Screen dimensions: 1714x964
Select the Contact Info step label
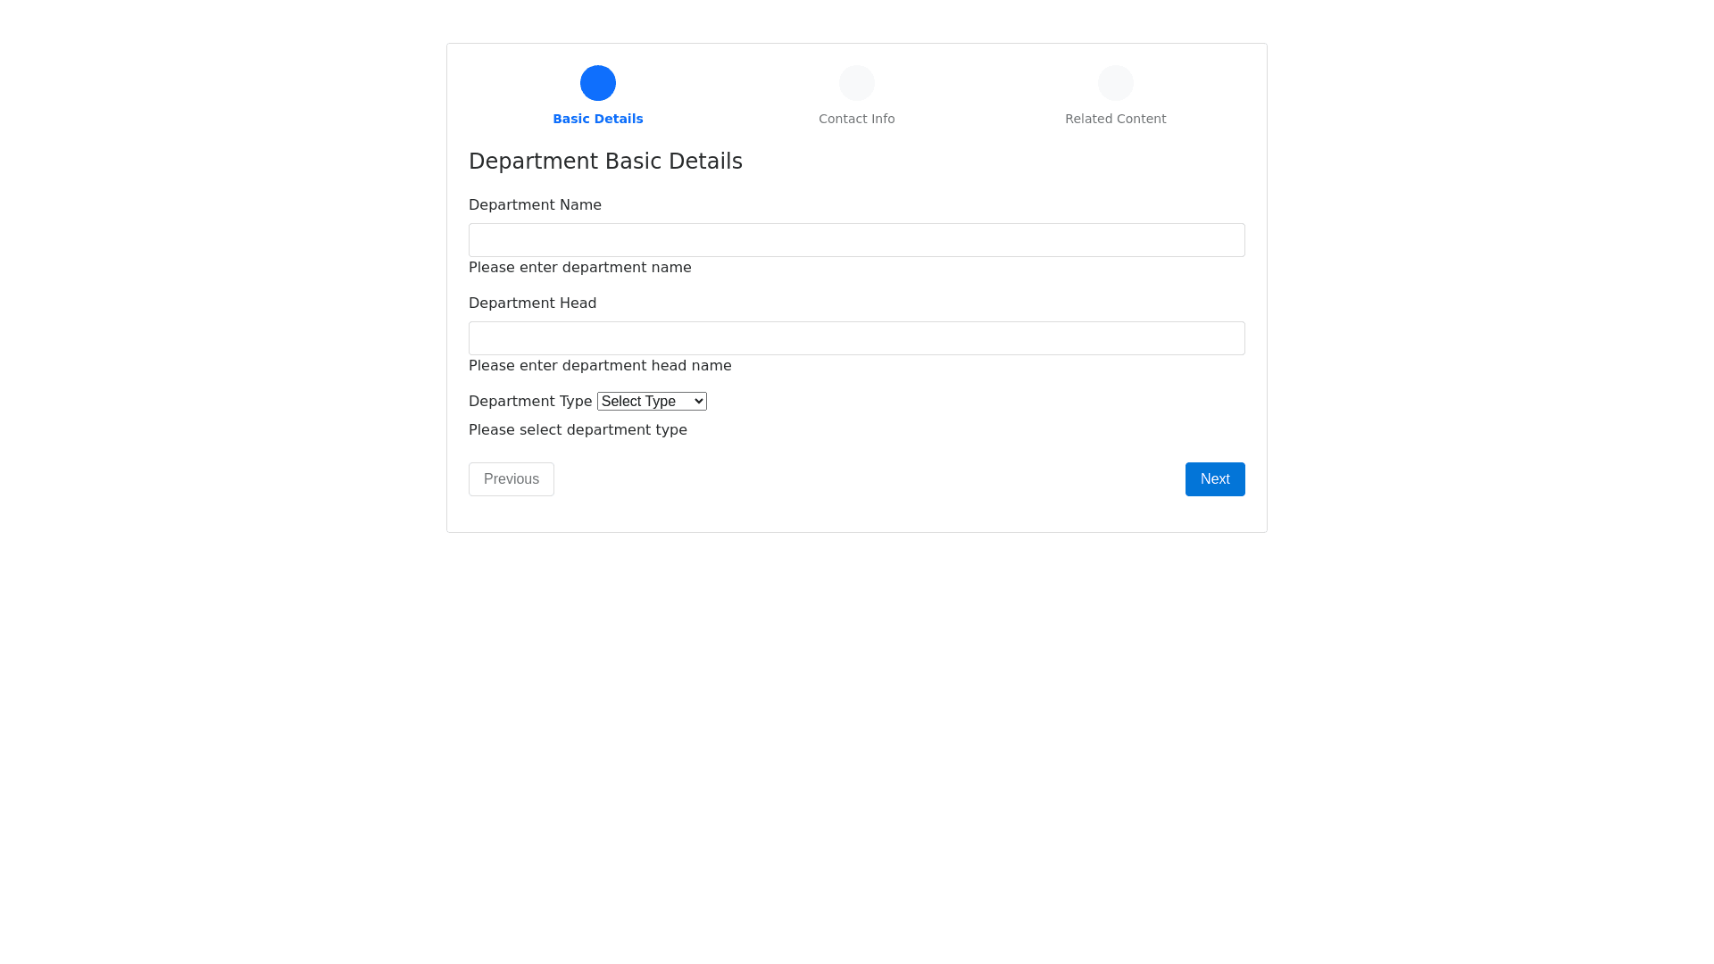857,119
